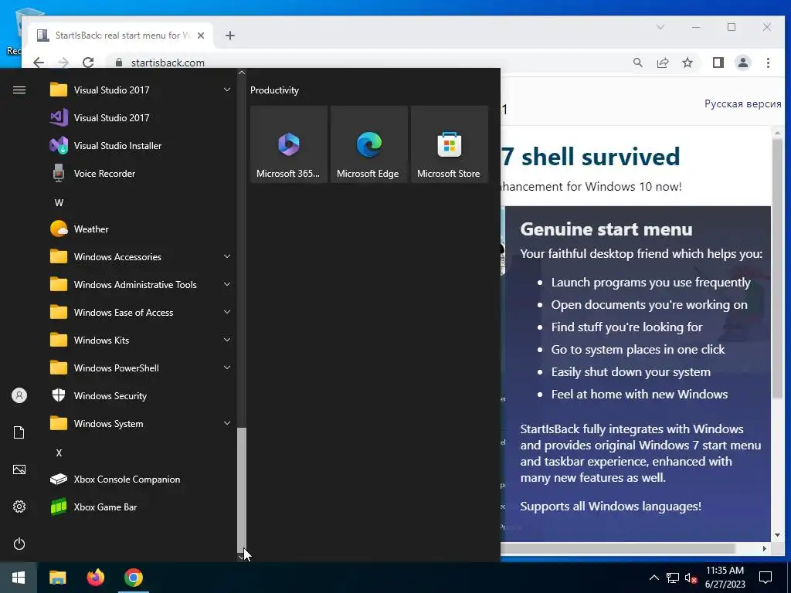
Task: Click the X letter header in app list
Action: [x=59, y=452]
